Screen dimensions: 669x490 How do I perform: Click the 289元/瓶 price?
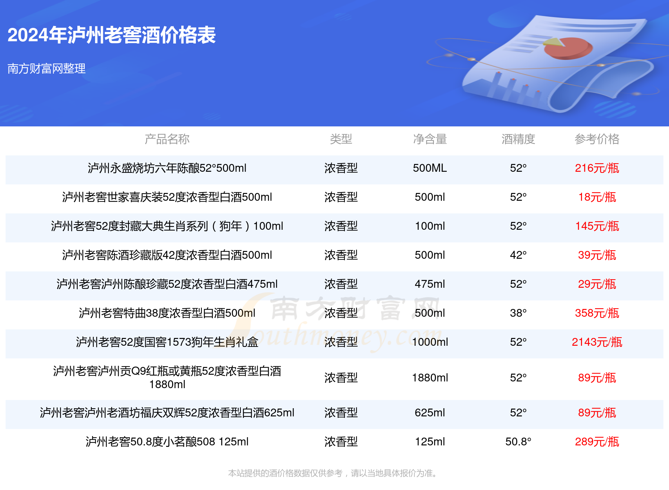click(597, 442)
